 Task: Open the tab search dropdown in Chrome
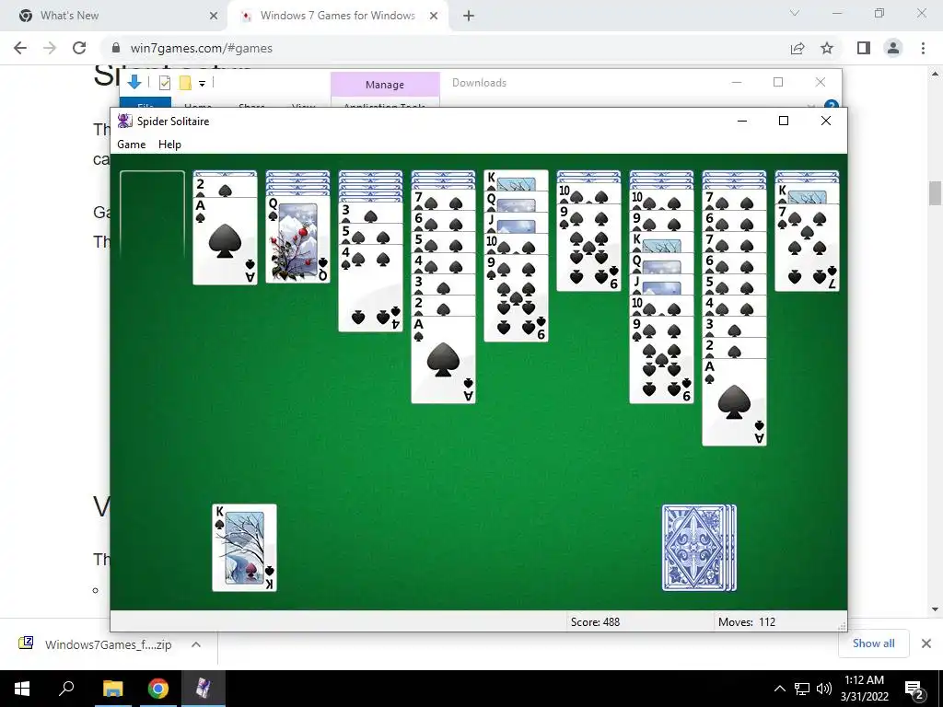[795, 13]
